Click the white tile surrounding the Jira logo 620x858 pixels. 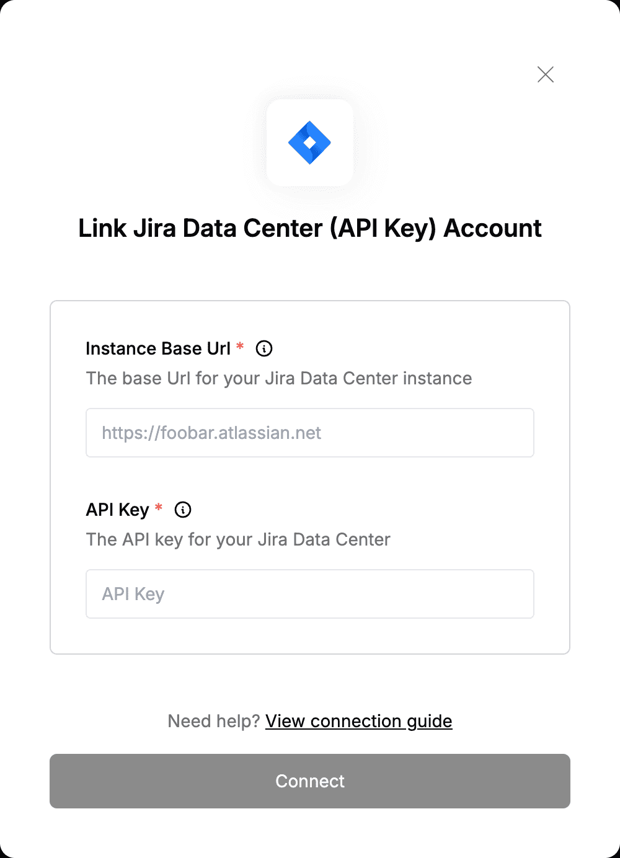(310, 143)
